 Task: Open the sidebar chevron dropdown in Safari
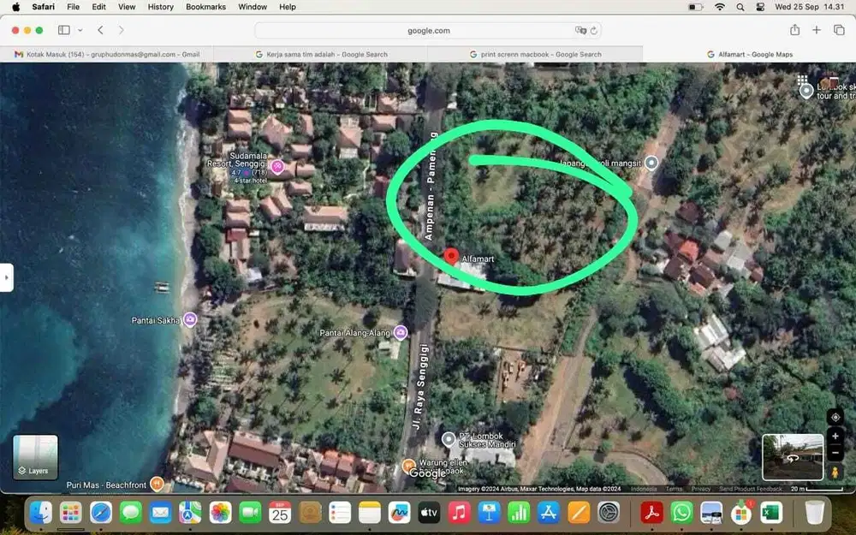[x=80, y=30]
